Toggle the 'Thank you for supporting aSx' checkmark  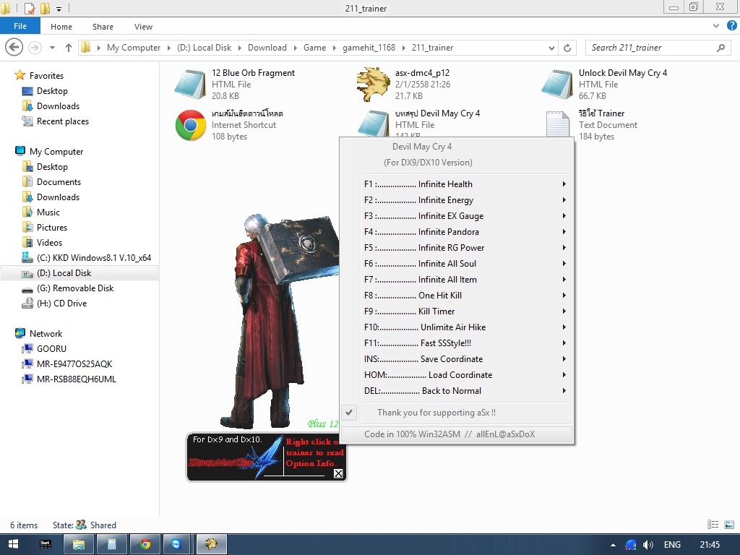(349, 413)
